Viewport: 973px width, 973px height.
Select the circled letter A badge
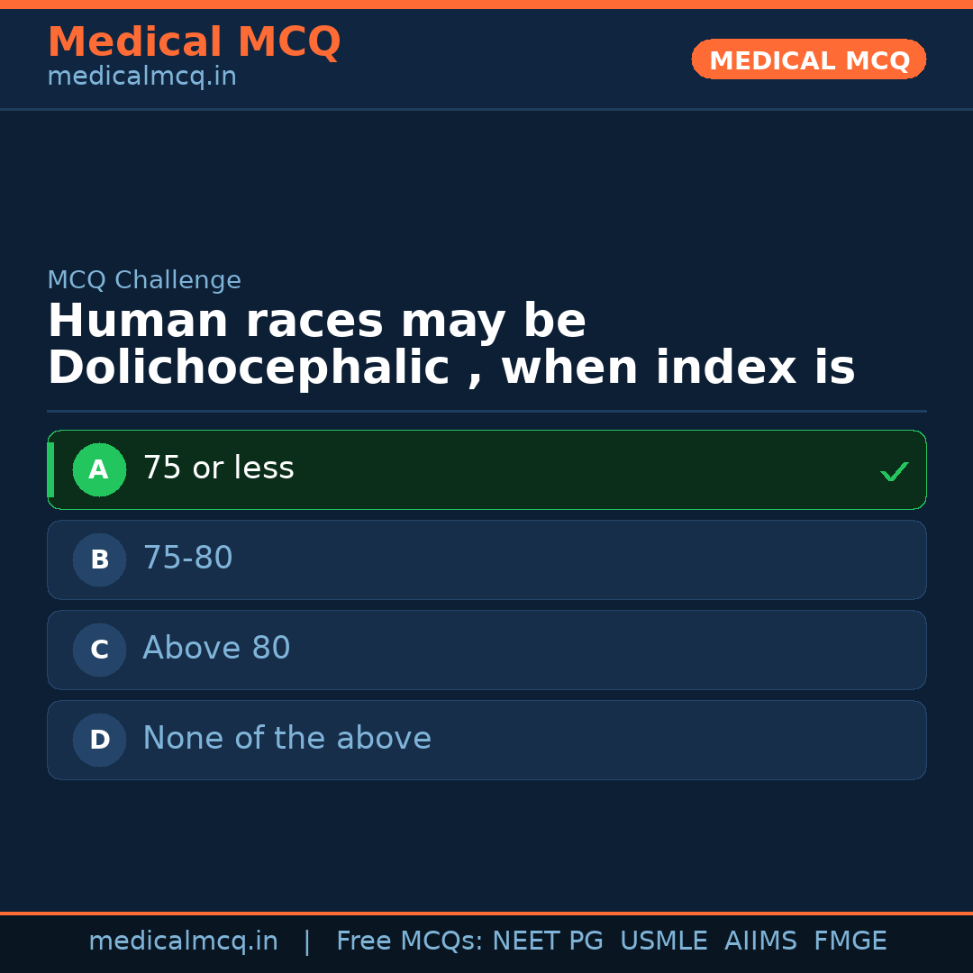click(x=99, y=469)
